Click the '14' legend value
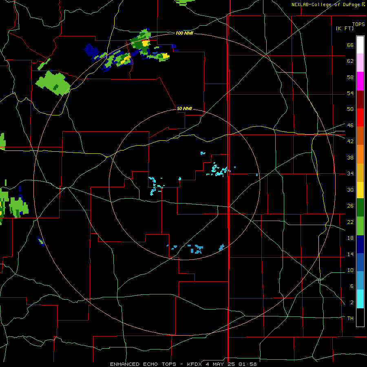This screenshot has width=367, height=367. (350, 254)
